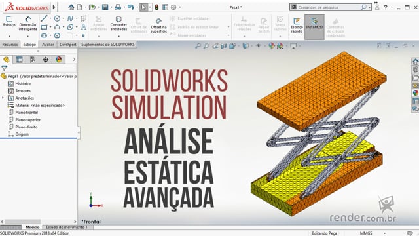The width and height of the screenshot is (419, 236).
Task: Expand the Anotações tree node
Action: click(3, 98)
